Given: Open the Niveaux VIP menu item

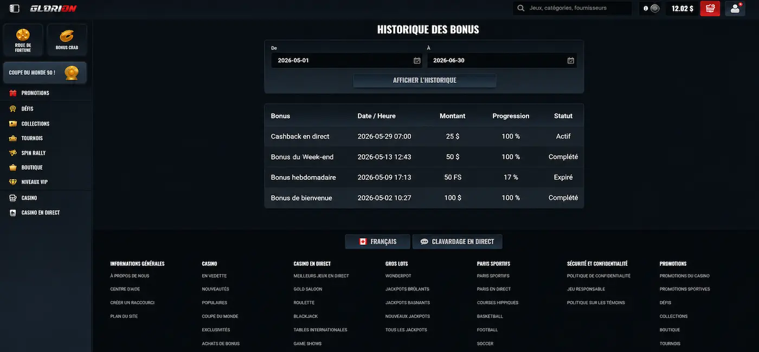Looking at the screenshot, I should click(x=35, y=182).
